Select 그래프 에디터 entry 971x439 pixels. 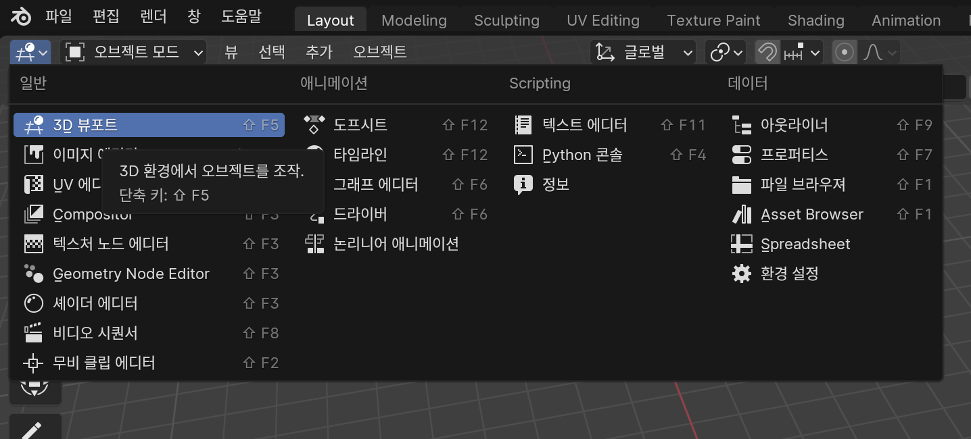[x=396, y=184]
